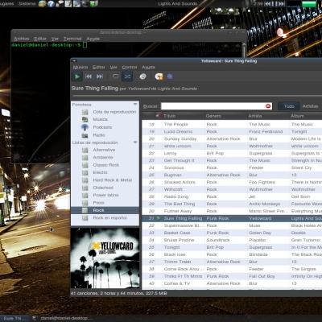Click the Todo search filter button
Screen dimensions: 322x322
pyautogui.click(x=289, y=106)
